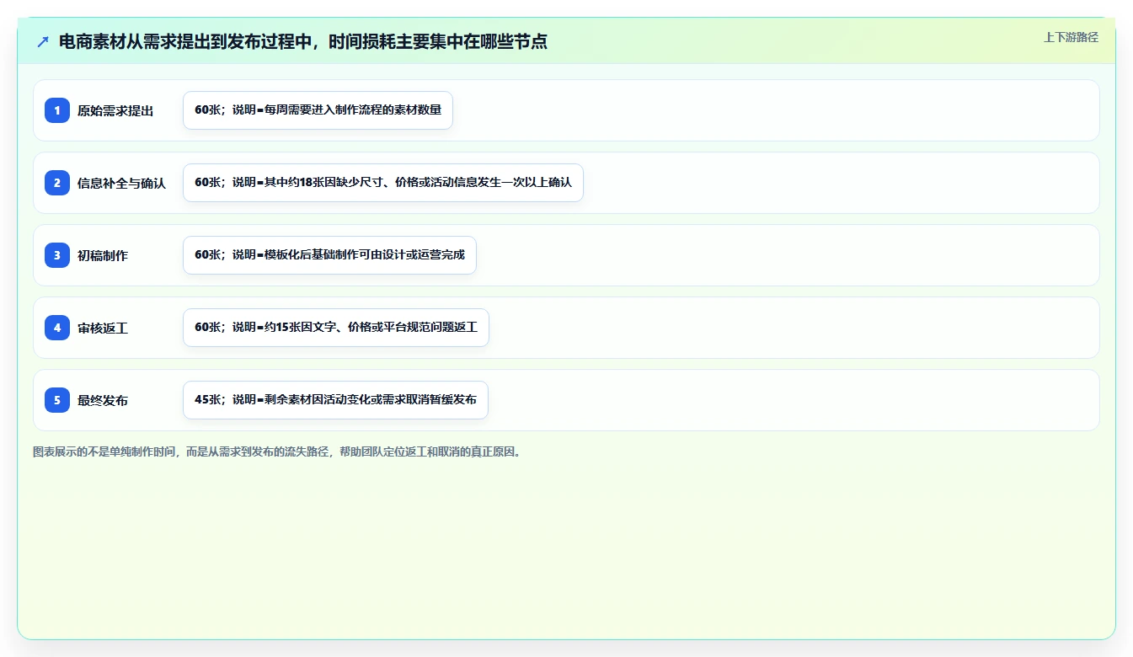Click the note about 模板化后基础制作
This screenshot has height=657, width=1133.
(x=329, y=255)
